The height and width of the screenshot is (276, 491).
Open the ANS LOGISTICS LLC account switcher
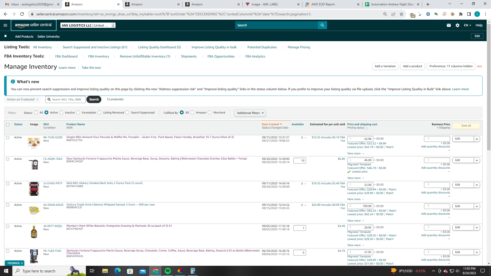click(88, 25)
